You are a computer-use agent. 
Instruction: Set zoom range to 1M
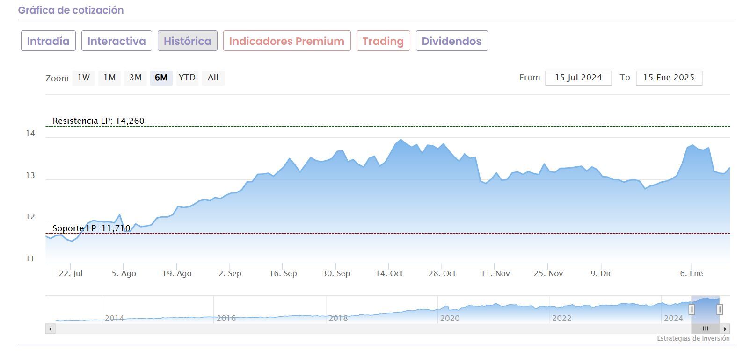tap(109, 78)
